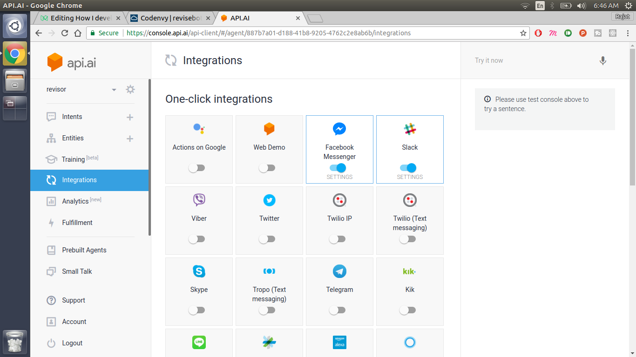Turn on the Kik toggle
The image size is (636, 357).
pyautogui.click(x=407, y=310)
